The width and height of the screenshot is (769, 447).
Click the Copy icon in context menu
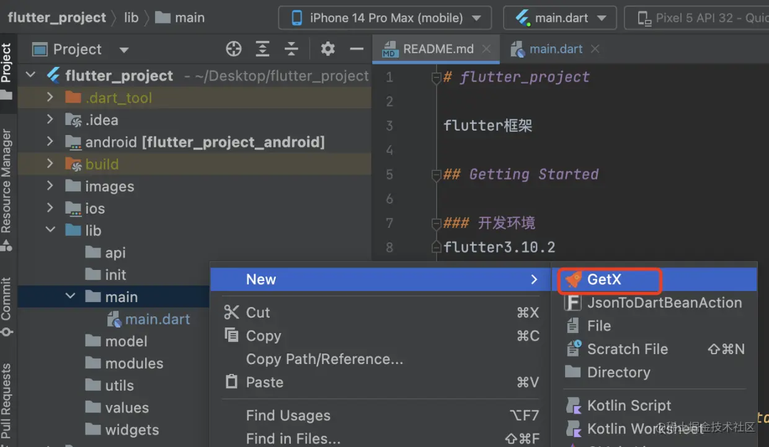click(232, 336)
